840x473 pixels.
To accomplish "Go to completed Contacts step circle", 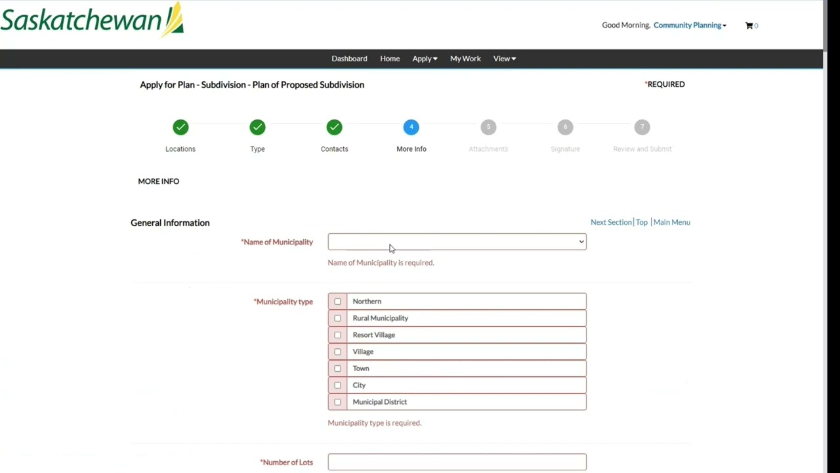I will click(x=334, y=127).
